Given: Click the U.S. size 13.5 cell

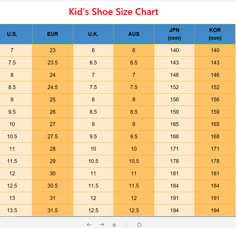Looking at the screenshot, I should pyautogui.click(x=12, y=210).
